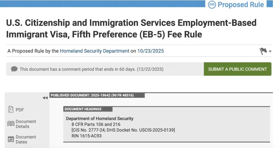Image resolution: width=277 pixels, height=148 pixels.
Task: Click the flag icon beside the date
Action: pyautogui.click(x=263, y=51)
